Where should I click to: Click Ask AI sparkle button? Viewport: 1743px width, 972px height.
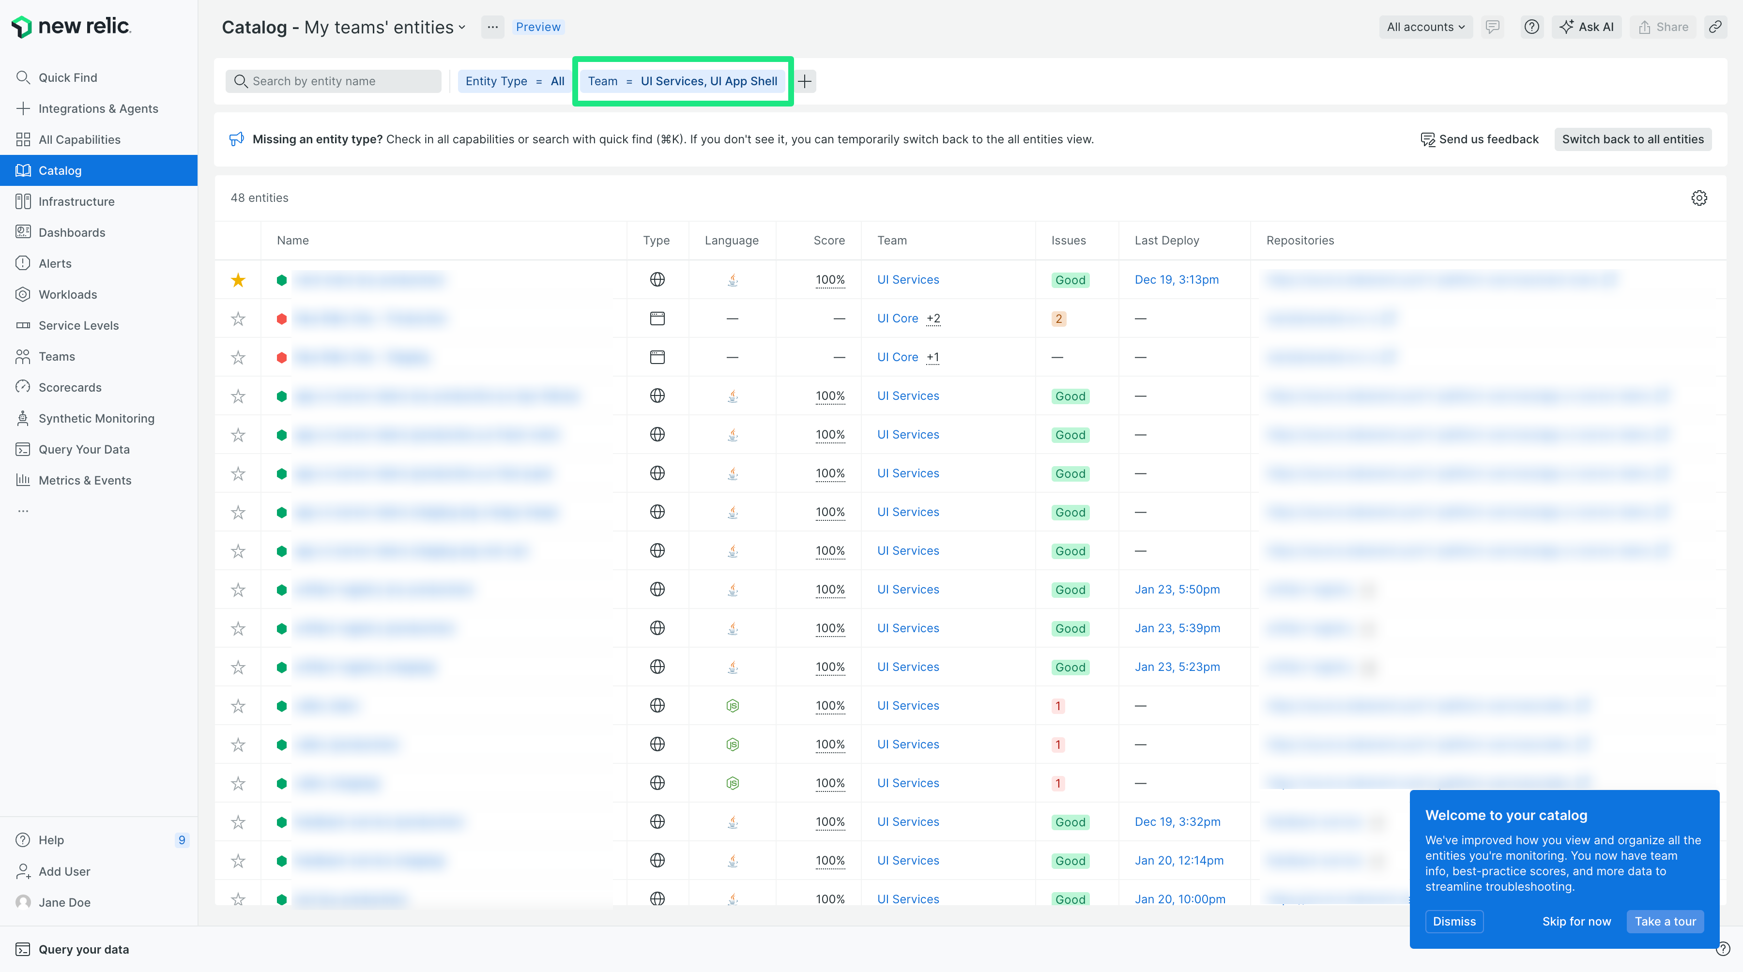click(1586, 27)
